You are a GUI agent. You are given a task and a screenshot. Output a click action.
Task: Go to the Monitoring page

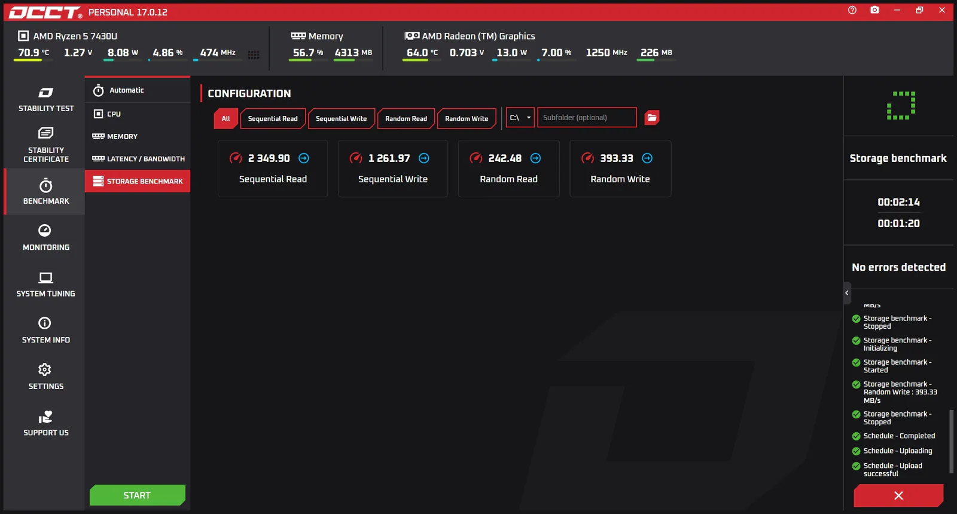pos(45,237)
